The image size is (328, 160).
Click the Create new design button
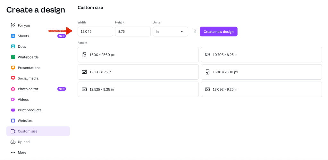pyautogui.click(x=218, y=32)
